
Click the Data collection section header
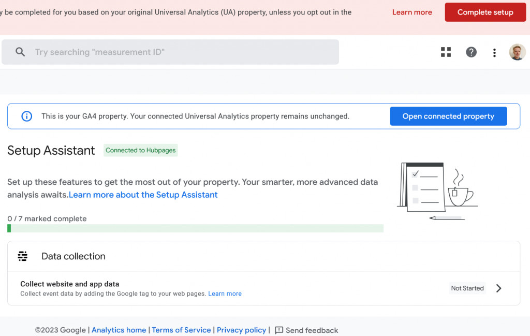click(73, 256)
